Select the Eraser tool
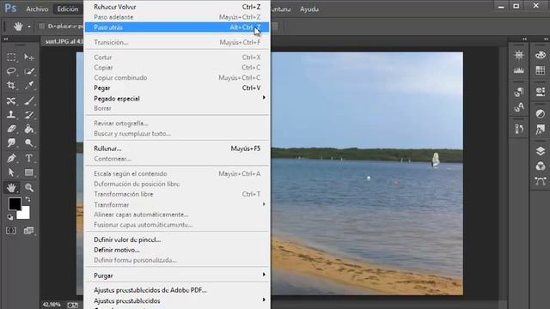The height and width of the screenshot is (309, 550). 11,129
